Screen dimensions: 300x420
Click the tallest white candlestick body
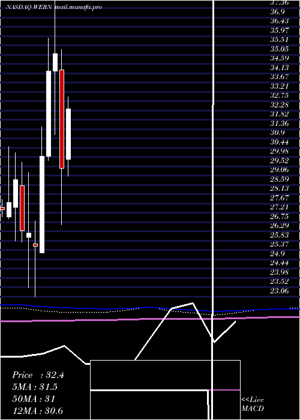click(x=42, y=205)
